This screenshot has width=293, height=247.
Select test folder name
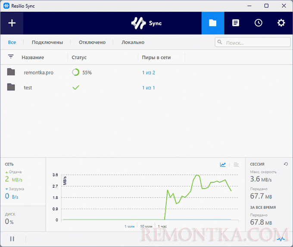pos(28,88)
